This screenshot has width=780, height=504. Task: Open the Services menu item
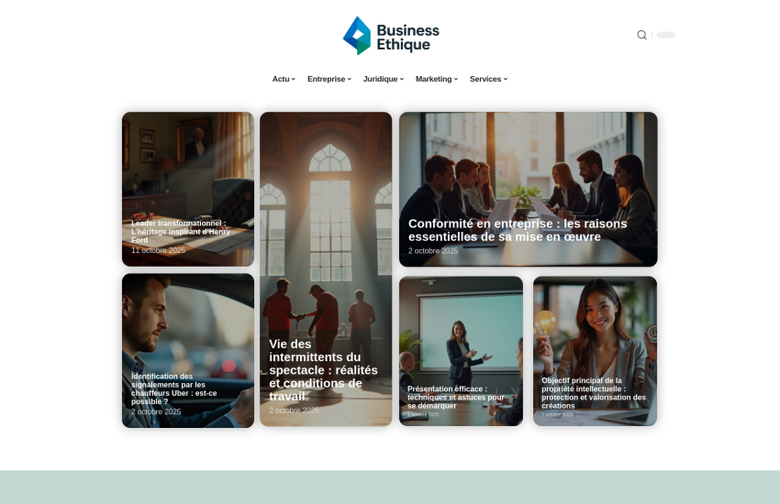click(488, 79)
